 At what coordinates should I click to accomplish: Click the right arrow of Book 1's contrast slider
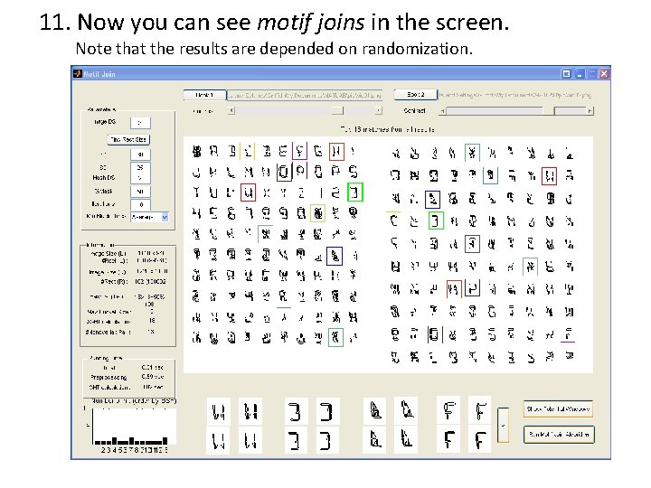pos(378,110)
